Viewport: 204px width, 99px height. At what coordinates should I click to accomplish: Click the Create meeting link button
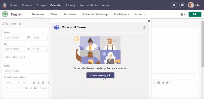100,75
